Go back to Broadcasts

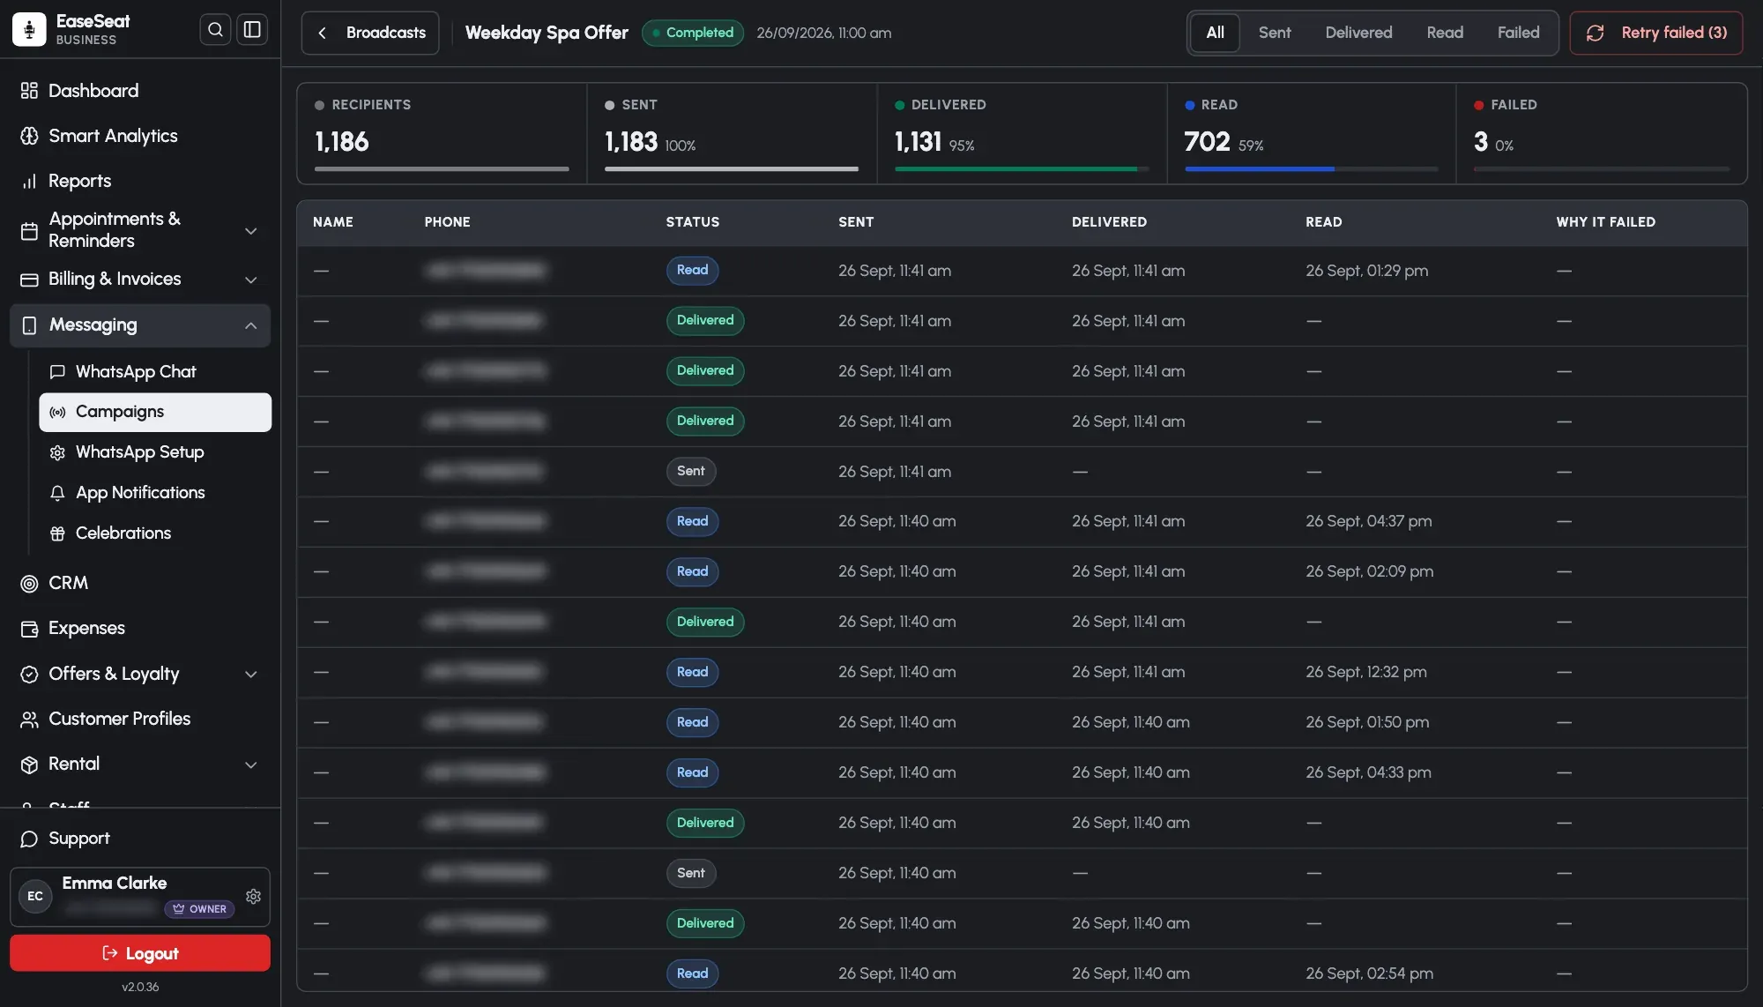[370, 33]
